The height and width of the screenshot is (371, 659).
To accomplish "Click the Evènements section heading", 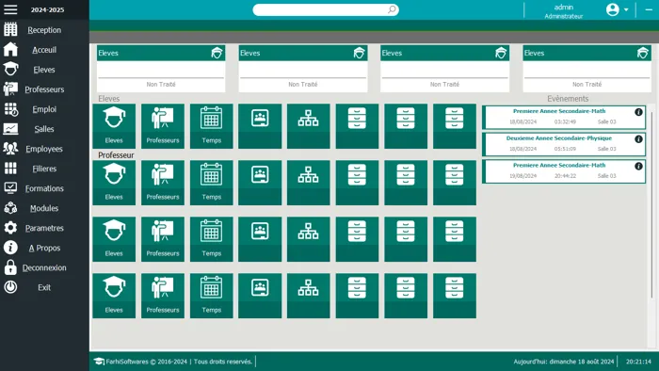I will click(568, 98).
